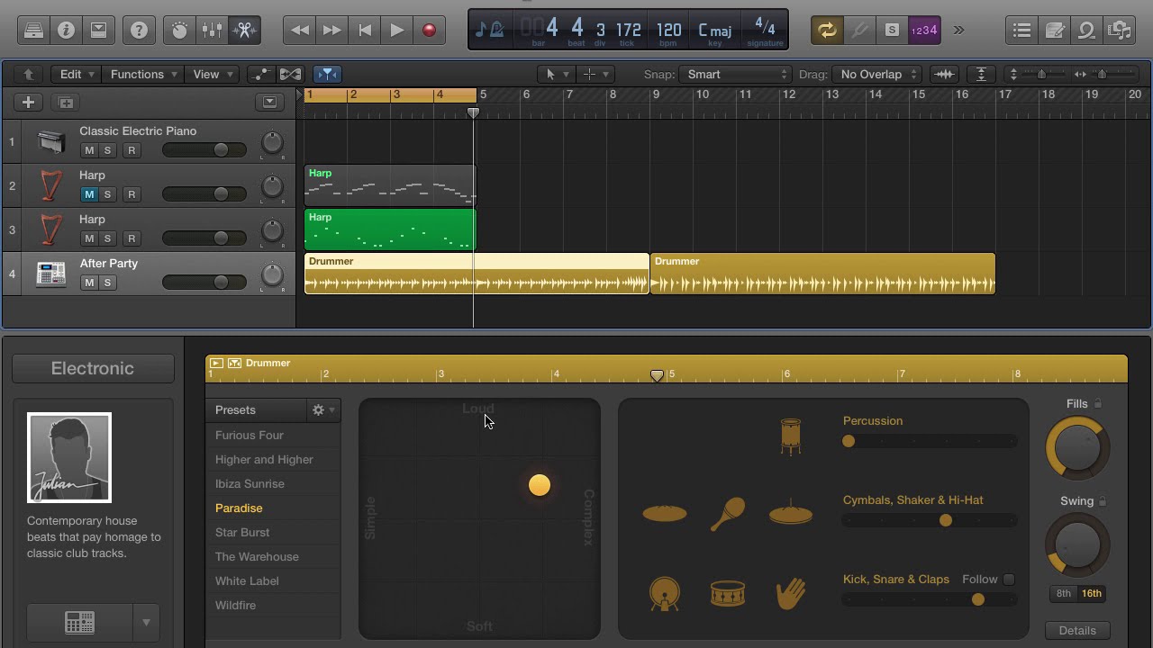Open the Presets gear action menu
Viewport: 1153px width, 648px height.
point(322,409)
